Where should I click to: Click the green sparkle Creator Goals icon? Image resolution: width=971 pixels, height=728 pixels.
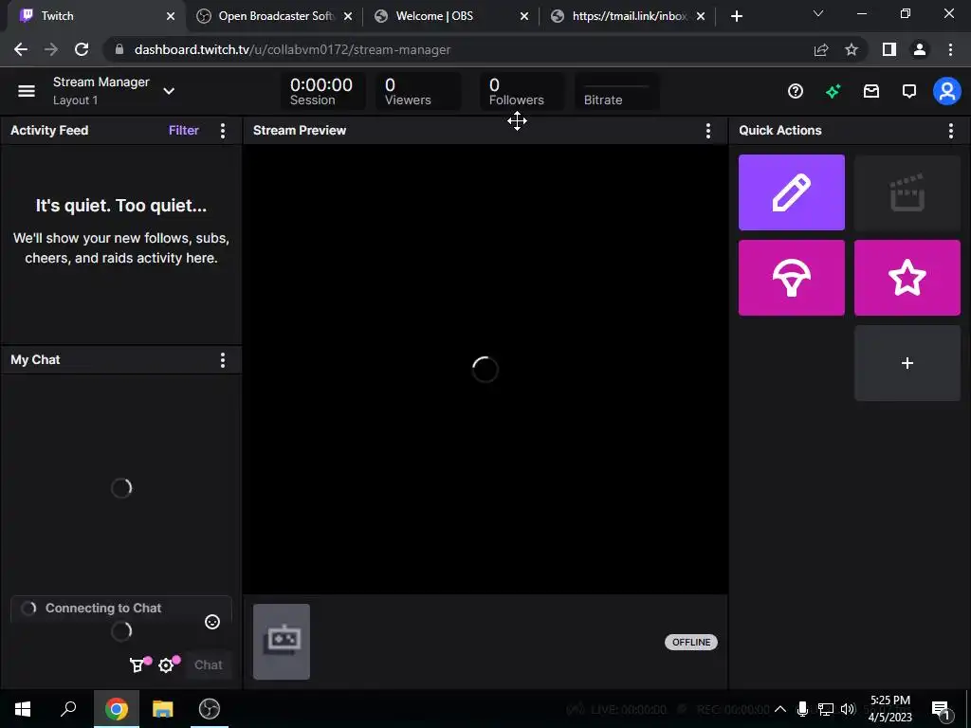(x=833, y=92)
